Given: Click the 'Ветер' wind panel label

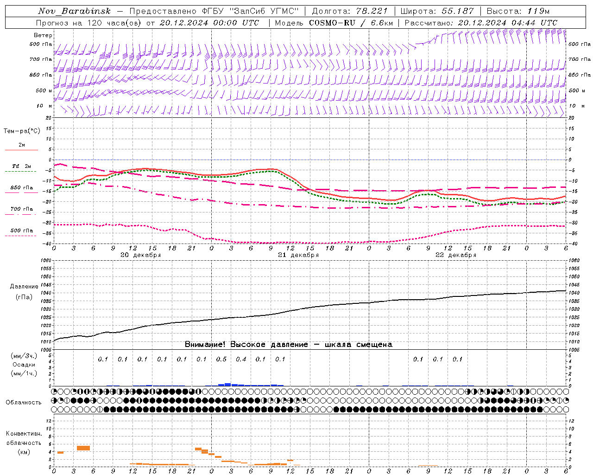Looking at the screenshot, I should [43, 35].
